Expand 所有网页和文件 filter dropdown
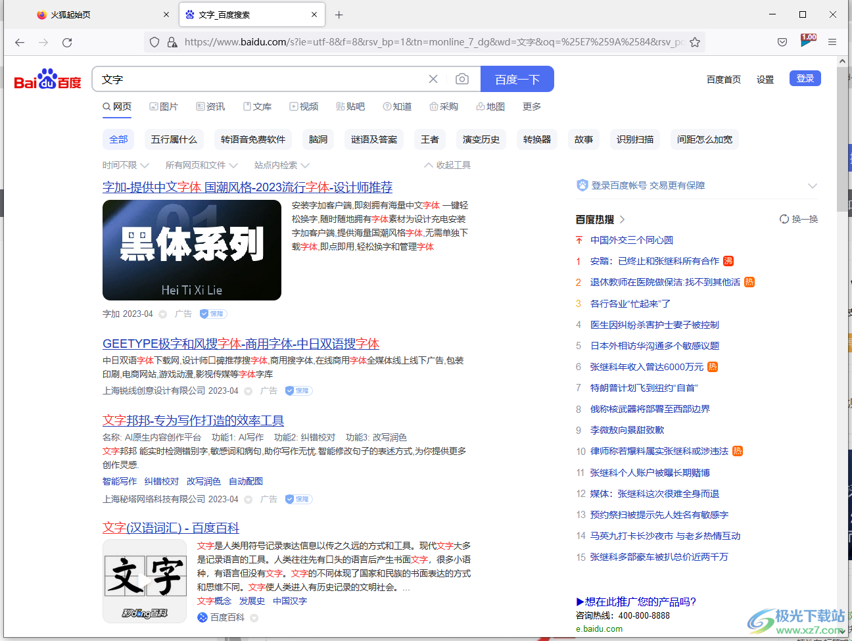 click(201, 165)
